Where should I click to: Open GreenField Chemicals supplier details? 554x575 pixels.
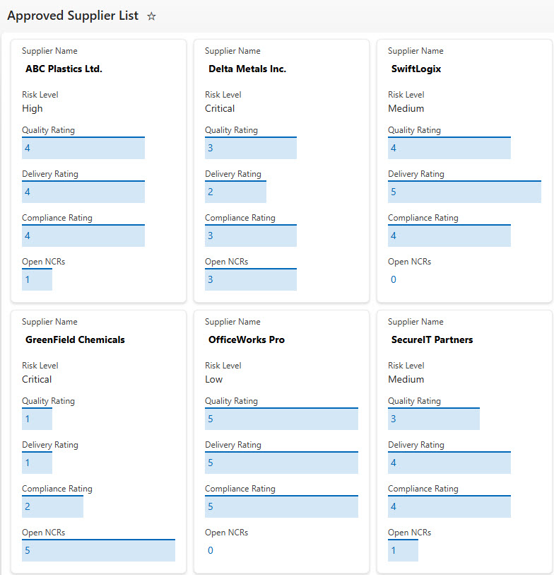(x=75, y=340)
